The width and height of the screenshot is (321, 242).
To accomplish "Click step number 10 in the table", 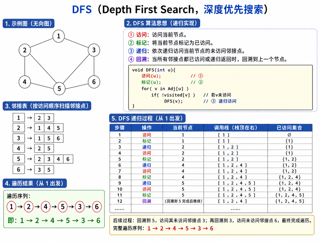I will pos(120,189).
